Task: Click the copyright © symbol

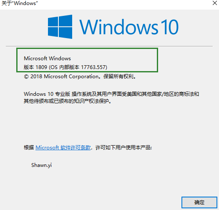Action: coord(26,77)
